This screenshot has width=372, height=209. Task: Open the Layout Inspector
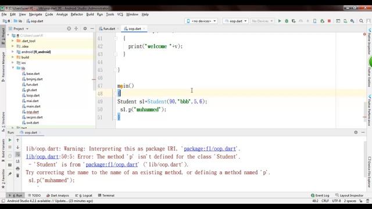(349, 195)
